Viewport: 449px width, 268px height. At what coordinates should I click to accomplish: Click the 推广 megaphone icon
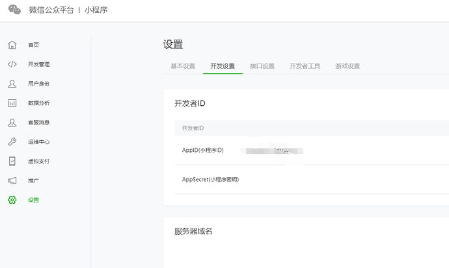[x=12, y=180]
